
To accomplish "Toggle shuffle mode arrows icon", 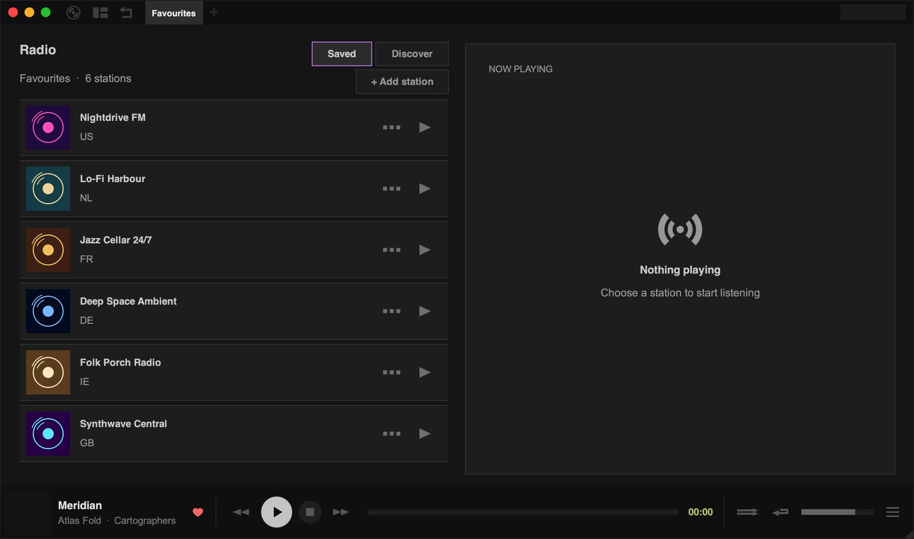I will point(748,512).
